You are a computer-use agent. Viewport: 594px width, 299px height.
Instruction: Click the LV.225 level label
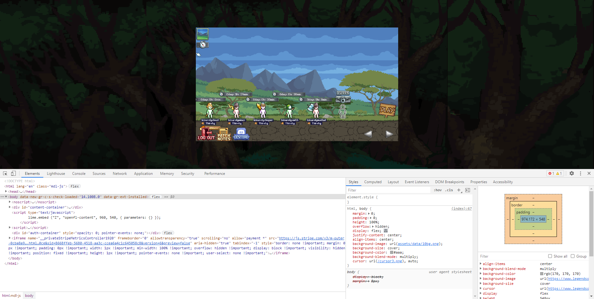(x=343, y=93)
